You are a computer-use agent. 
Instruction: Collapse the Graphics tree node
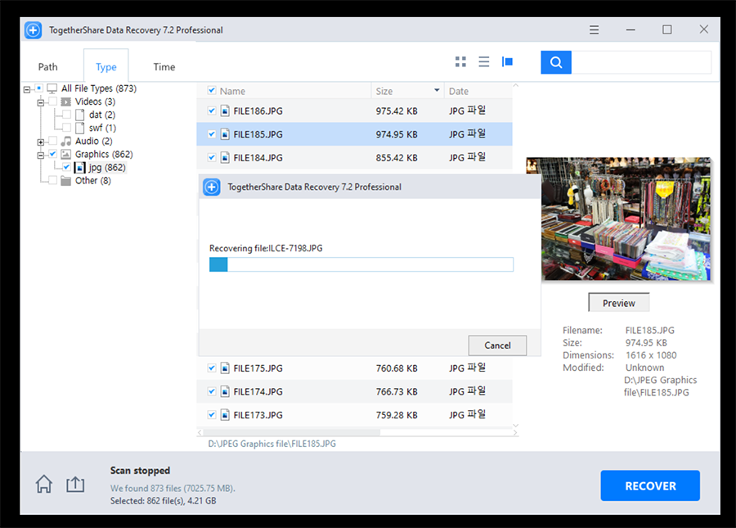coord(41,155)
